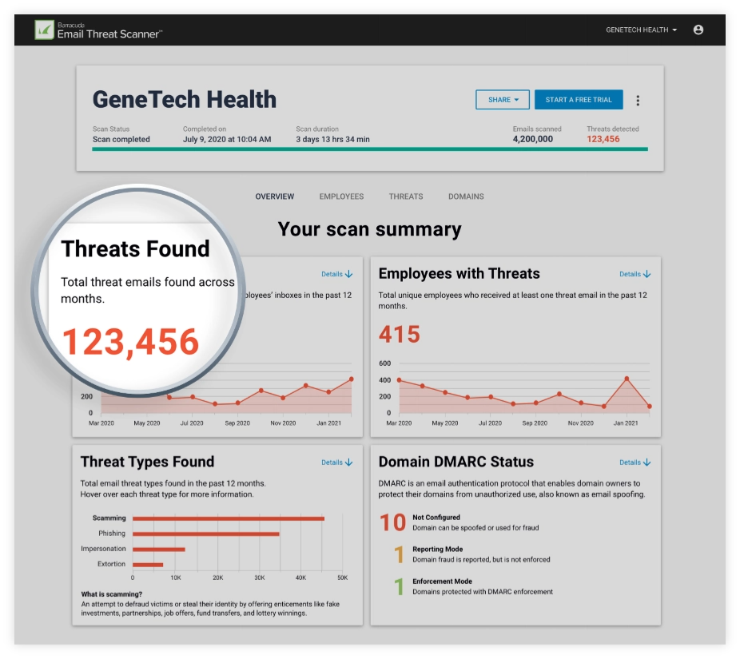
Task: Open Details link in Threat Types Found card
Action: click(337, 462)
